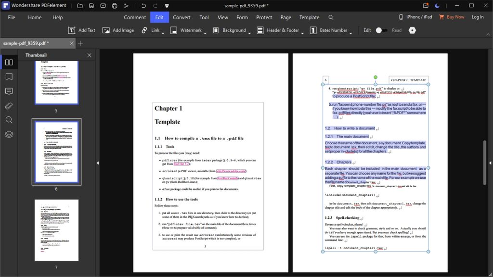The width and height of the screenshot is (493, 277).
Task: Click the Buy Now button
Action: click(452, 17)
